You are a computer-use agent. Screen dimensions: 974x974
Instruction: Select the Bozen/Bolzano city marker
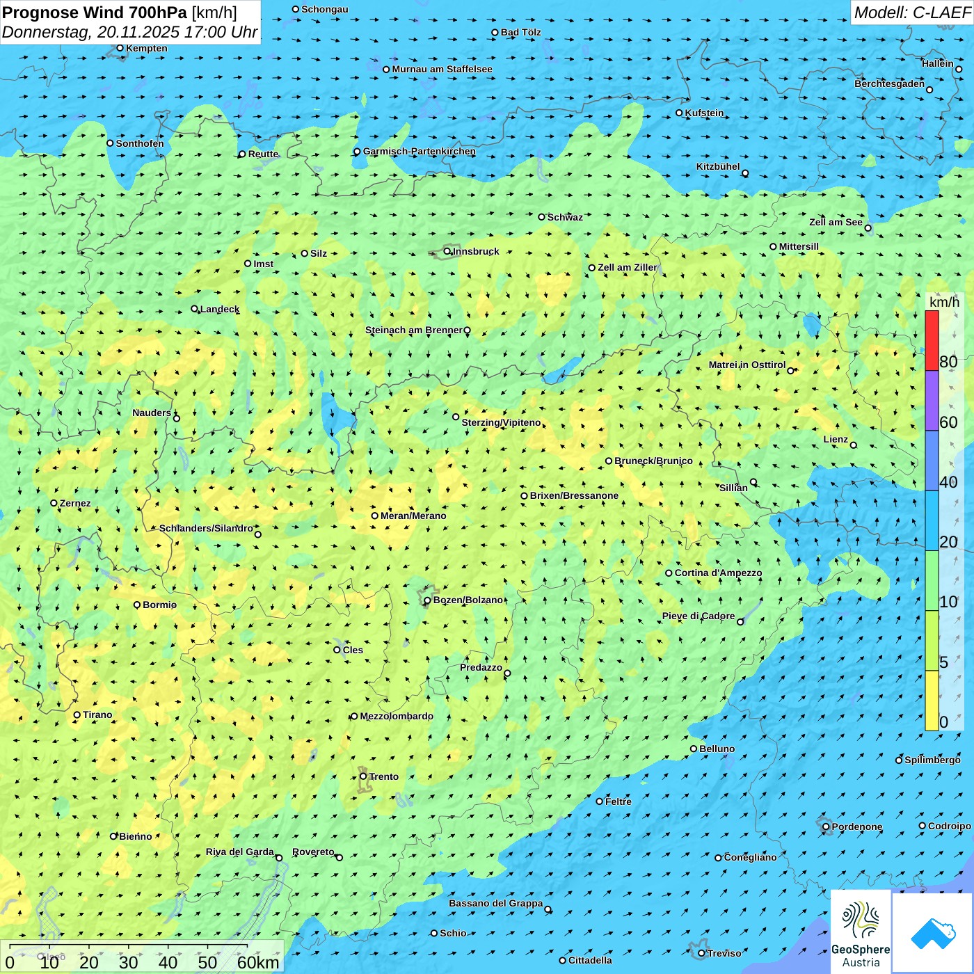(x=427, y=600)
